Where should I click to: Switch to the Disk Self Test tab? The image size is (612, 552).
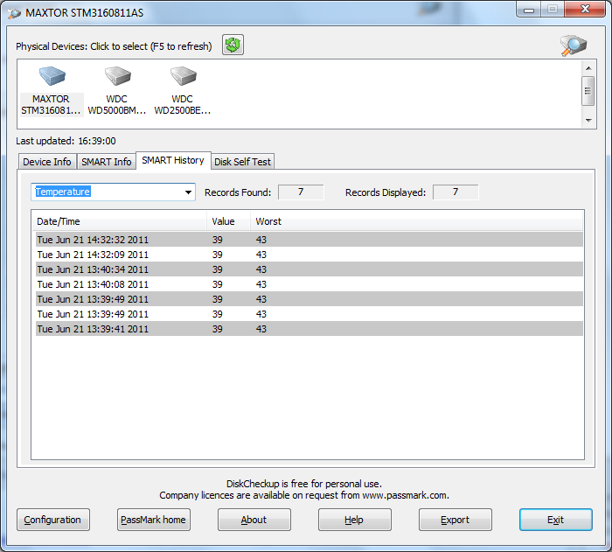point(243,162)
